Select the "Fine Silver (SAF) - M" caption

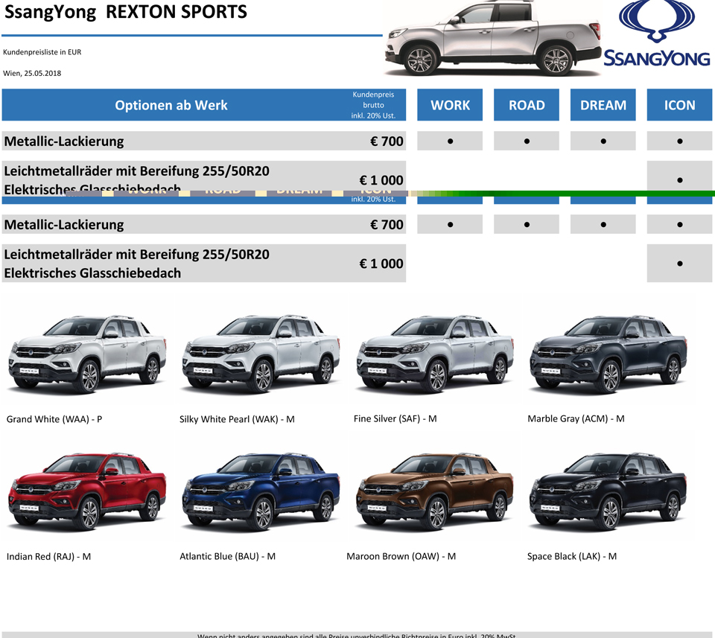coord(395,419)
